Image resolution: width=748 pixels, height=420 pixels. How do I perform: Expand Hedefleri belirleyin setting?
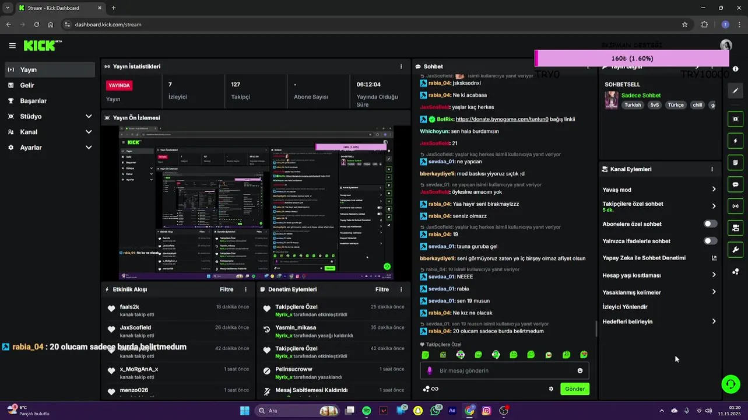pos(659,321)
